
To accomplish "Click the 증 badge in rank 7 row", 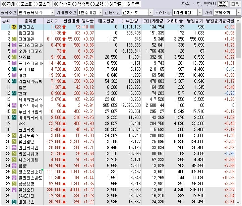I will 14,63.
